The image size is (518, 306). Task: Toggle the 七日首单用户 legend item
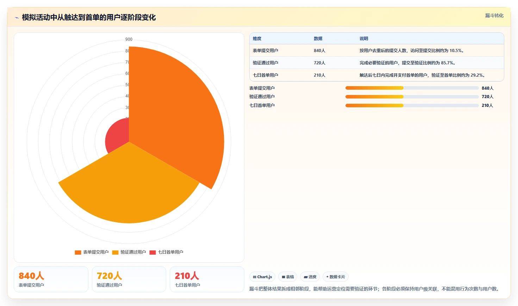click(166, 252)
